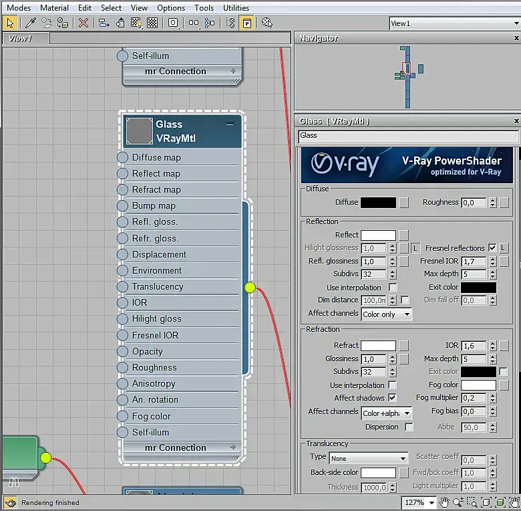The image size is (521, 511).
Task: Enable refraction Exit color checkbox
Action: click(x=504, y=372)
